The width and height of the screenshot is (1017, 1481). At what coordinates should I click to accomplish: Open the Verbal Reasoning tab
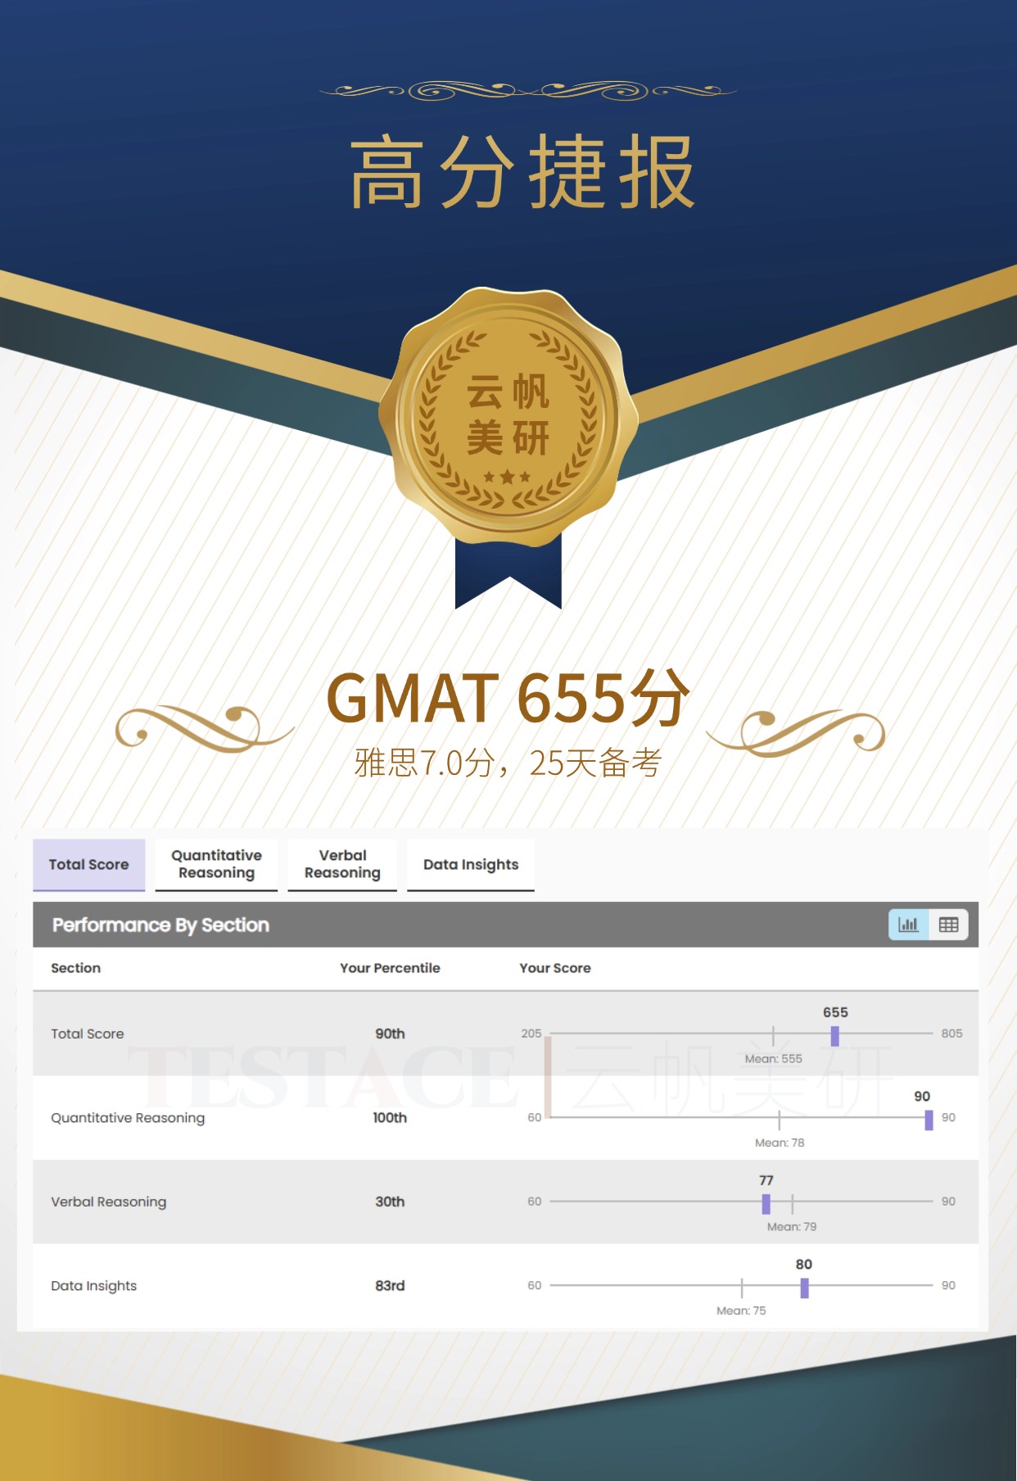click(342, 864)
